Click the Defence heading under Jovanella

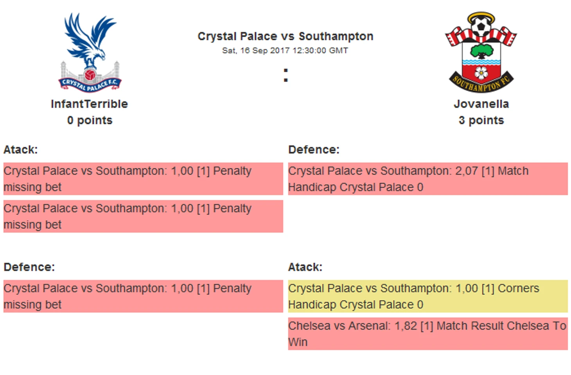pos(314,150)
